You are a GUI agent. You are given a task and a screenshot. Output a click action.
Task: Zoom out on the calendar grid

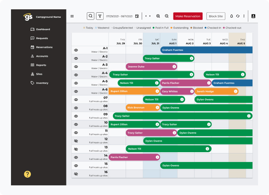167,16
